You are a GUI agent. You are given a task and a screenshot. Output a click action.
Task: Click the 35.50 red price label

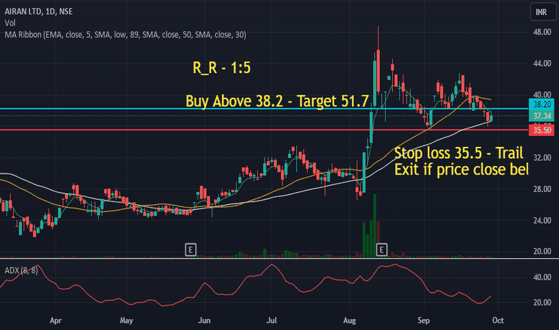pyautogui.click(x=542, y=130)
